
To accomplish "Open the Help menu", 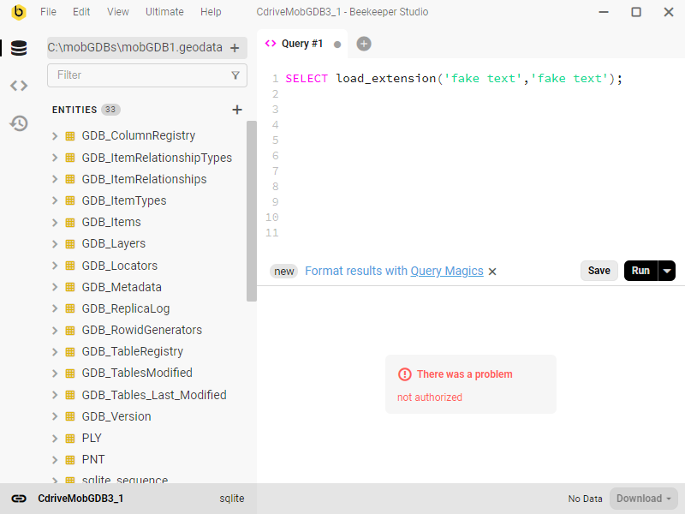I will click(x=211, y=12).
